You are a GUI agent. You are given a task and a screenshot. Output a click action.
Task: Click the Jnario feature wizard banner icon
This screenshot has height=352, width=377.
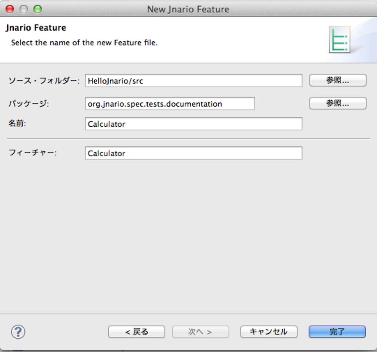pyautogui.click(x=339, y=39)
